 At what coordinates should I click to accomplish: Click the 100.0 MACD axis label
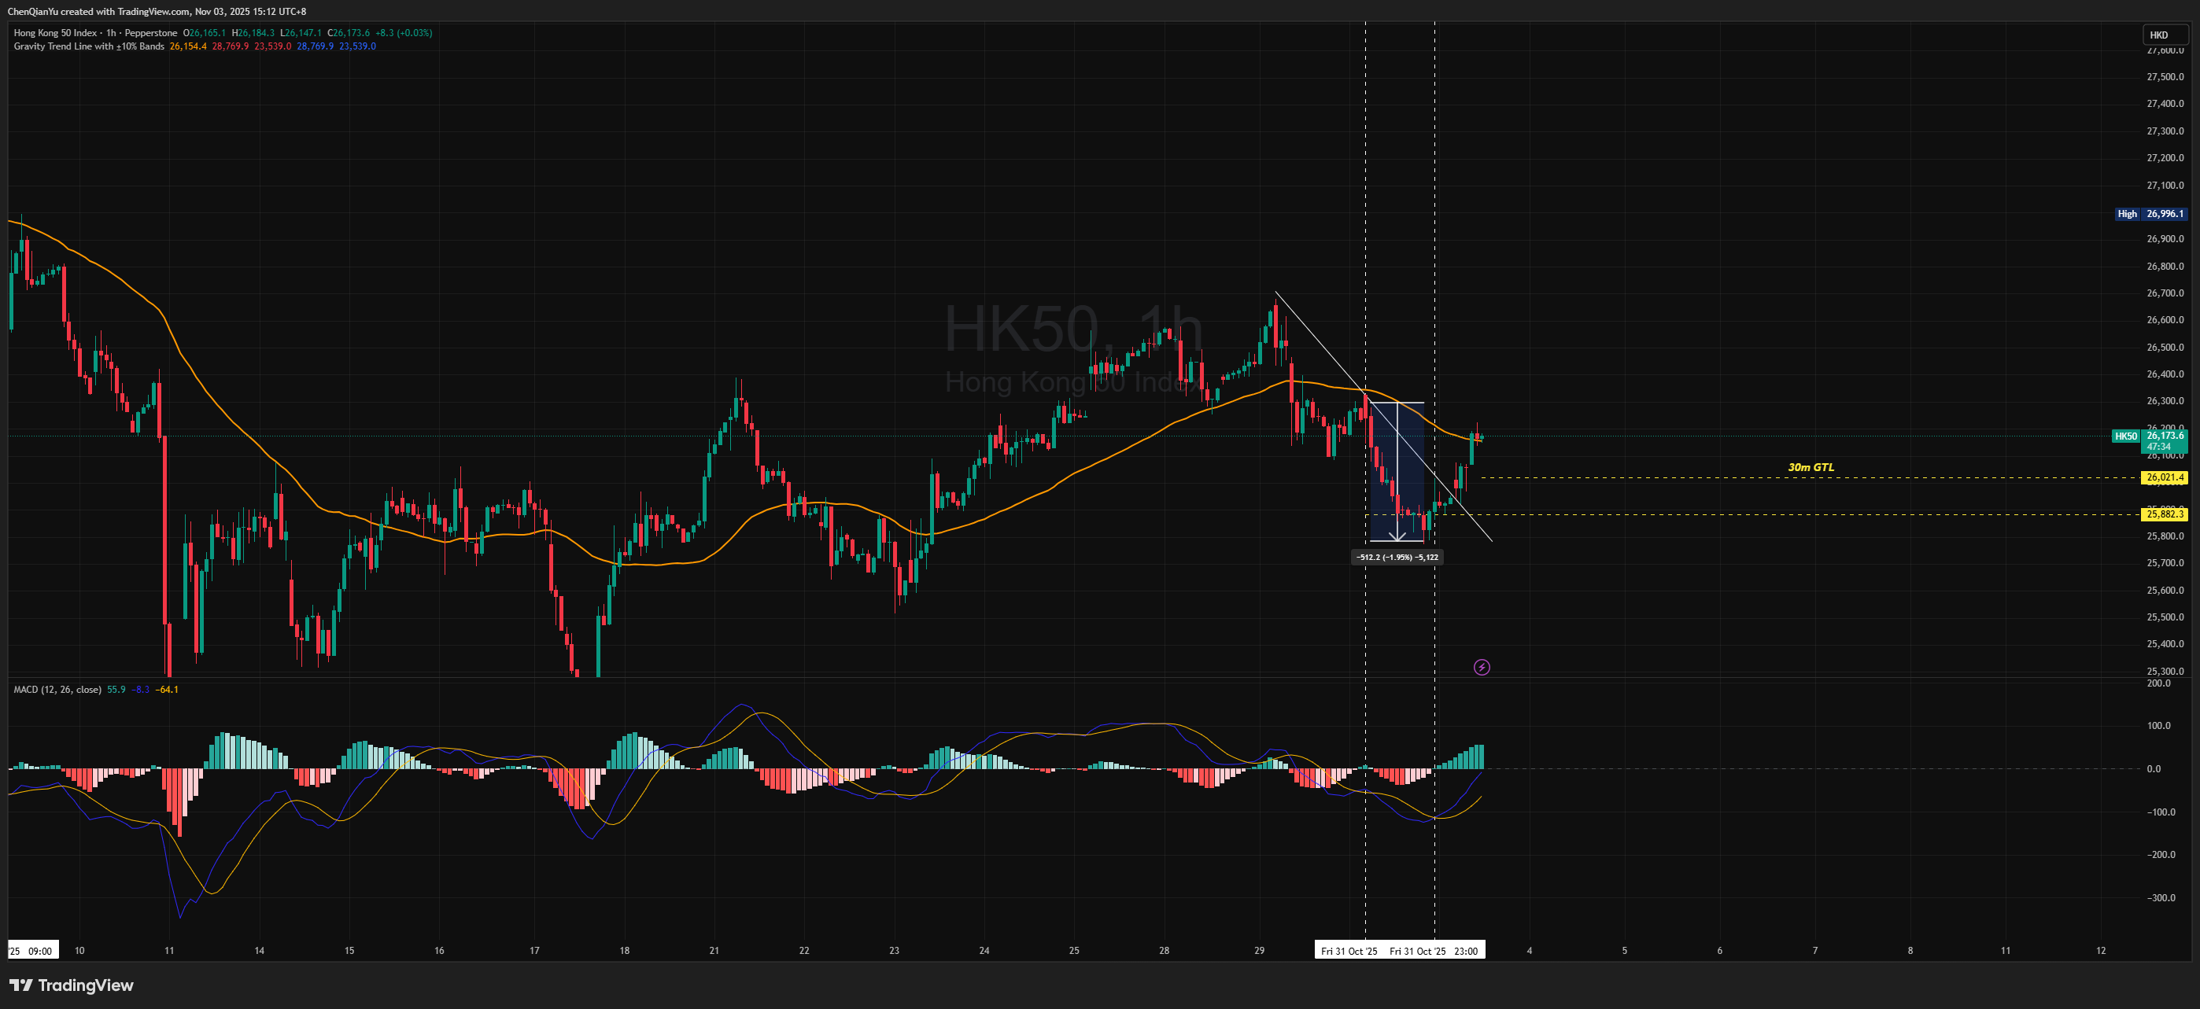(2158, 727)
